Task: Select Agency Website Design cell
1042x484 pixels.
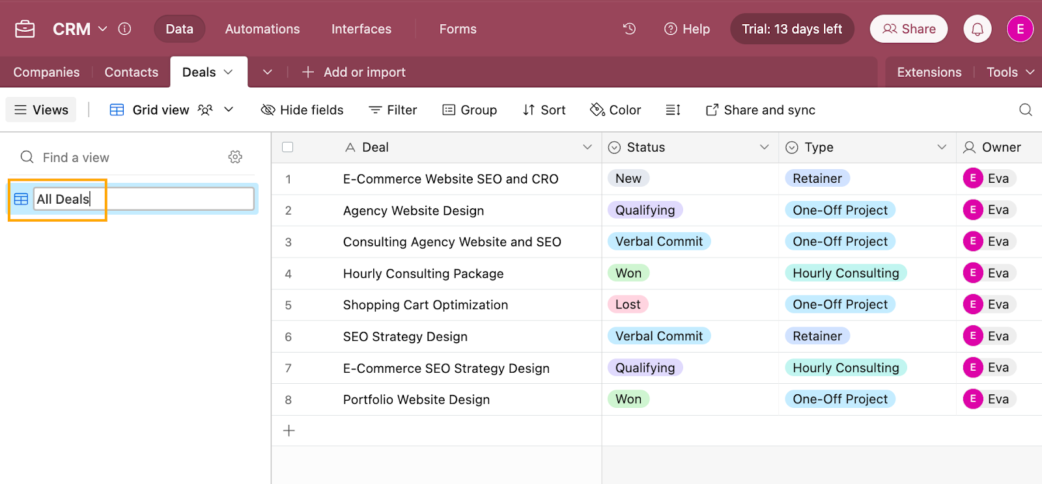Action: click(x=414, y=211)
